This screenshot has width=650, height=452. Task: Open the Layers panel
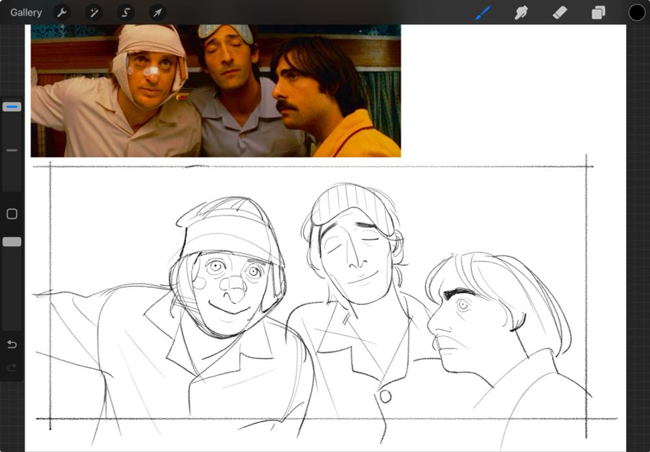(598, 12)
